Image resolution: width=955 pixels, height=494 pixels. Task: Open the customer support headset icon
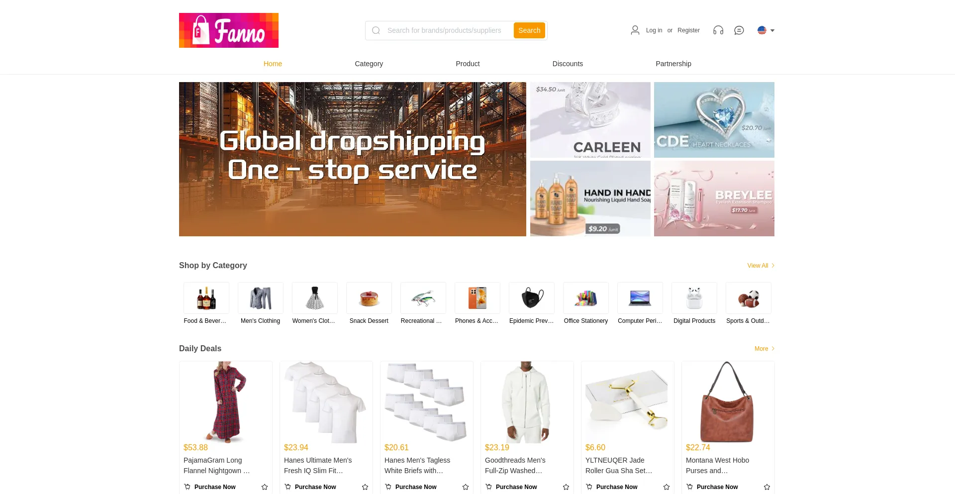pos(718,30)
